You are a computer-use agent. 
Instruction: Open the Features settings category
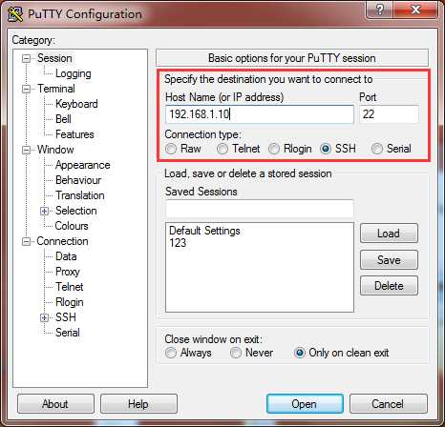[74, 134]
